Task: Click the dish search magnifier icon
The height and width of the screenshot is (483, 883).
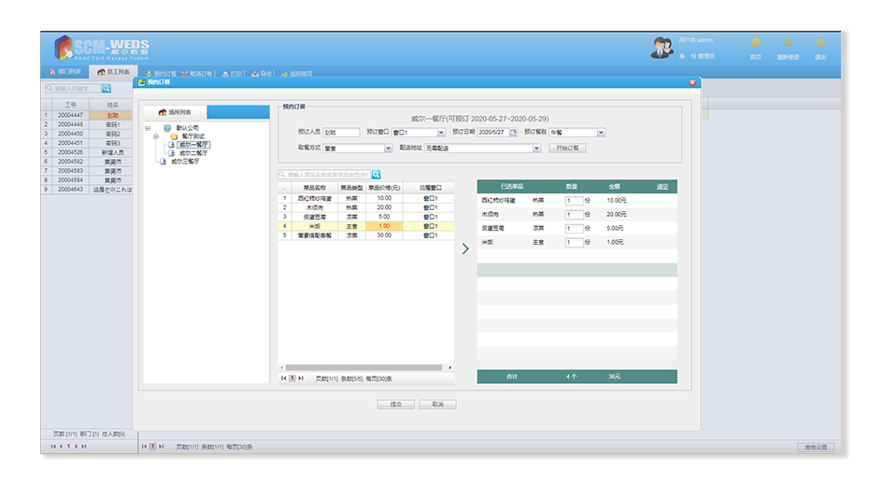Action: point(377,174)
